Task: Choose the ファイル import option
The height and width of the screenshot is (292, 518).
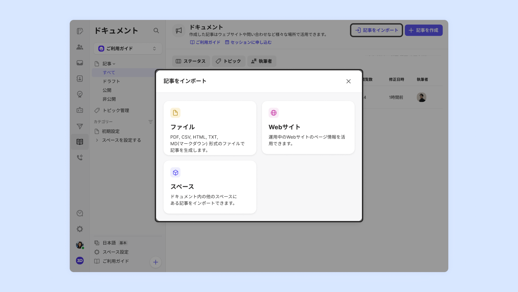Action: 210,128
